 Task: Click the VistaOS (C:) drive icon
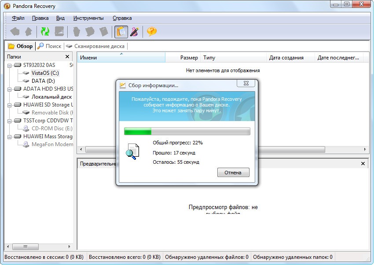coord(26,73)
